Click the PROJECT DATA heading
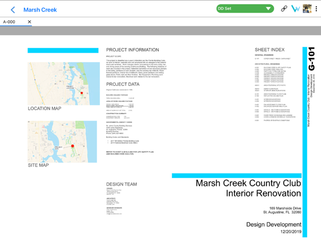The width and height of the screenshot is (321, 240). [x=123, y=84]
